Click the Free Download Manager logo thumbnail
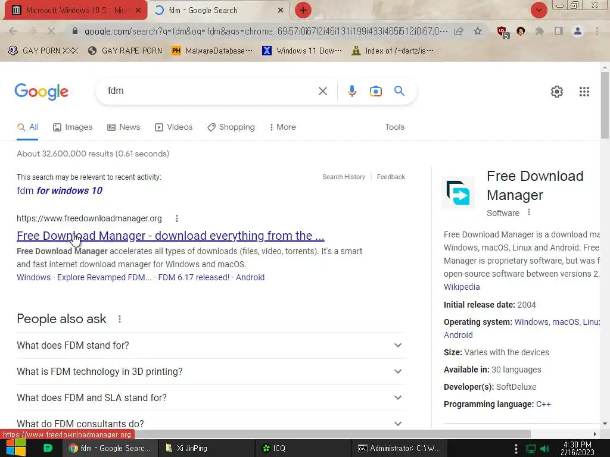This screenshot has width=610, height=457. 458,193
